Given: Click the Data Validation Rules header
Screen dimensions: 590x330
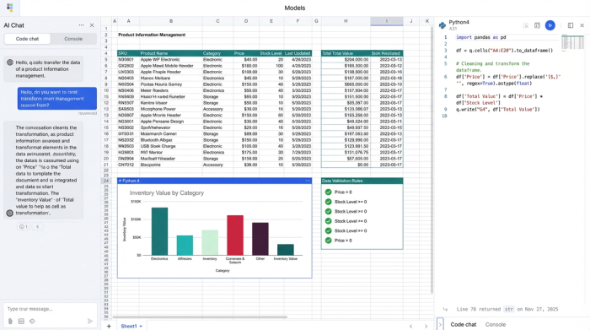Looking at the screenshot, I should coord(362,181).
